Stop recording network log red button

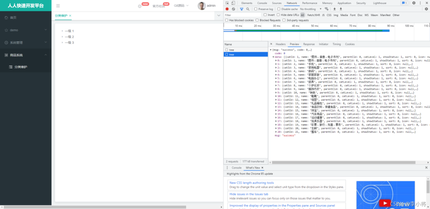(227, 9)
